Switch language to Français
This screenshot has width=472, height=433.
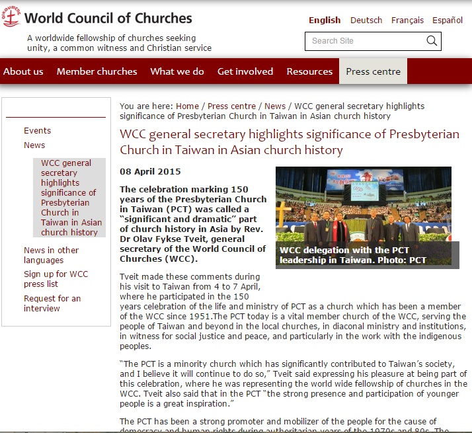click(x=407, y=20)
